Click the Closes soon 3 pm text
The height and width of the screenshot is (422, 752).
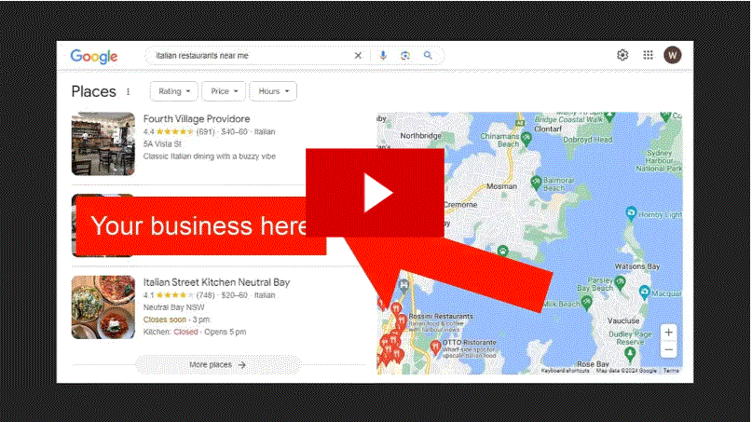click(176, 320)
